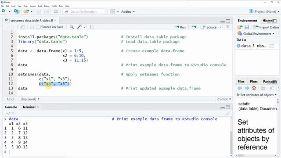The height and width of the screenshot is (158, 281).
Task: Open the (Top Level) scope selector
Action: click(x=30, y=99)
